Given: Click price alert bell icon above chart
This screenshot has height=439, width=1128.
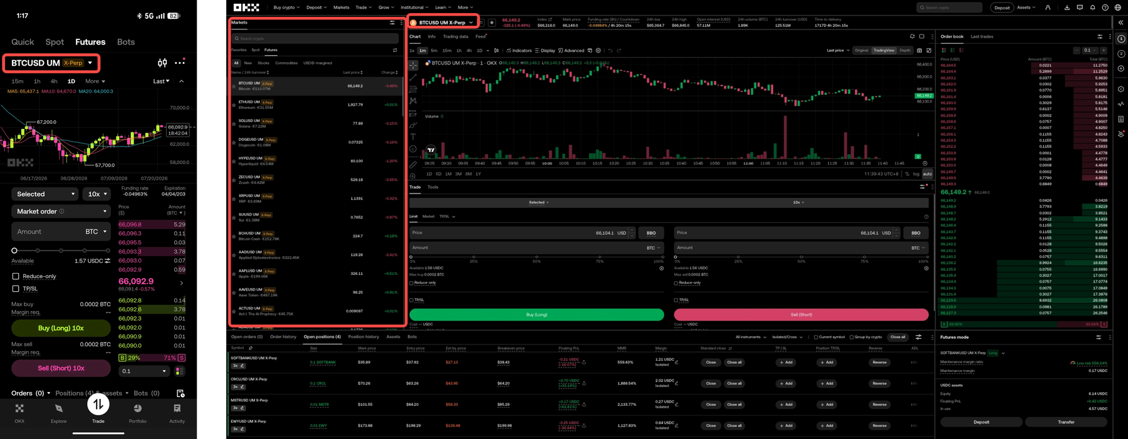Looking at the screenshot, I should click(x=912, y=36).
